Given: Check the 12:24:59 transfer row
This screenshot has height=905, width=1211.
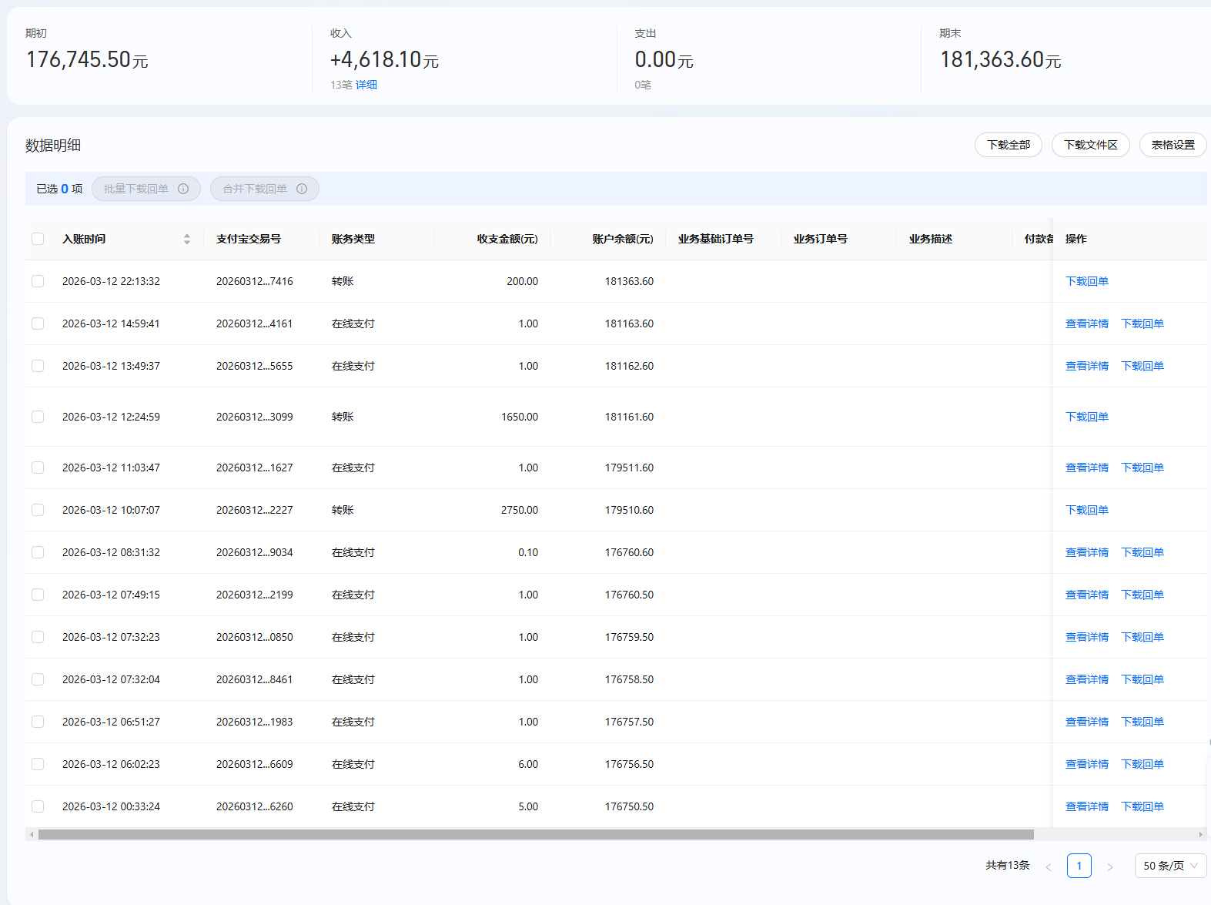Looking at the screenshot, I should pyautogui.click(x=38, y=417).
